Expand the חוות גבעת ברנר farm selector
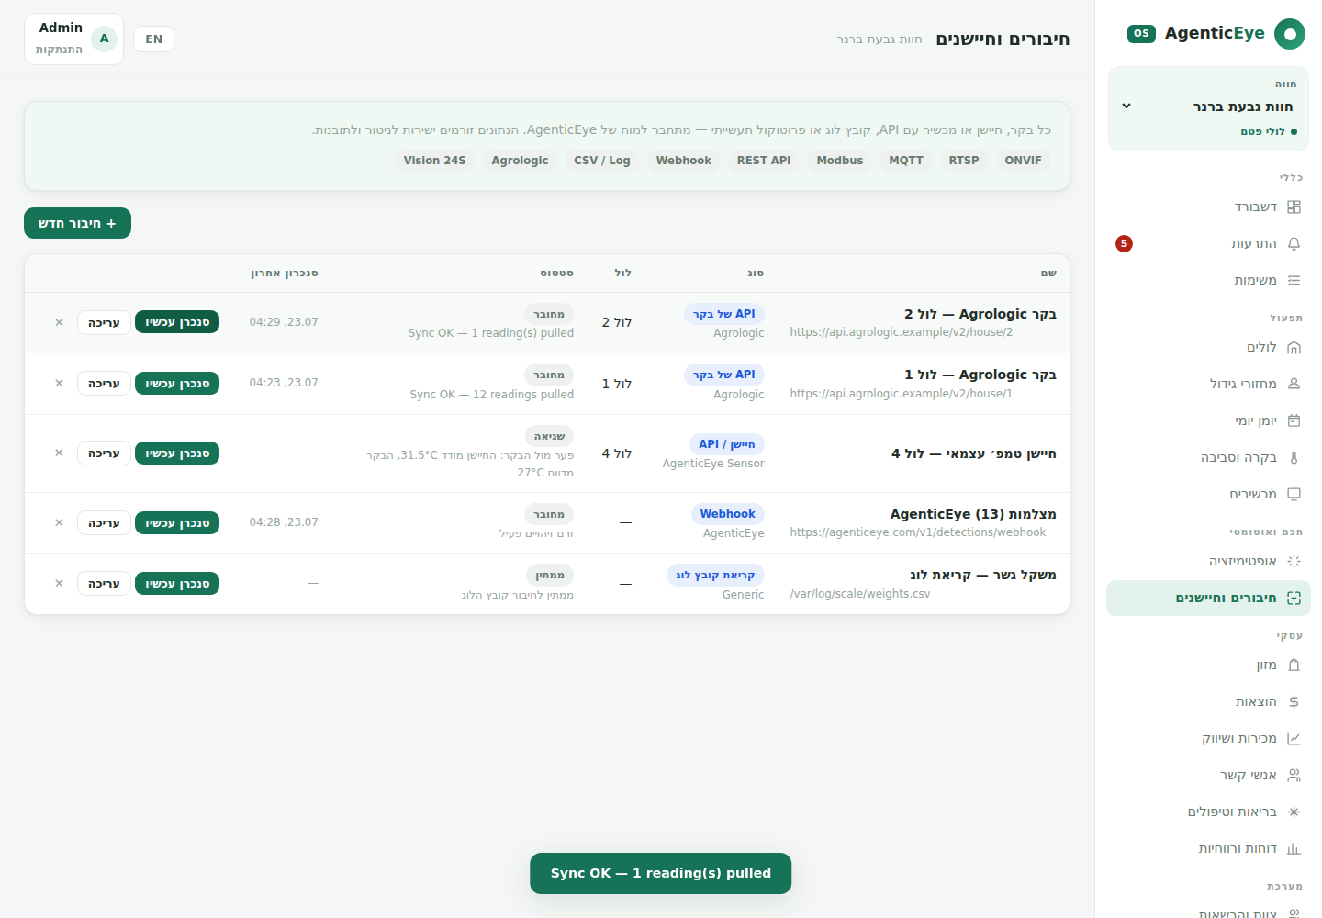The image size is (1322, 918). click(x=1208, y=108)
